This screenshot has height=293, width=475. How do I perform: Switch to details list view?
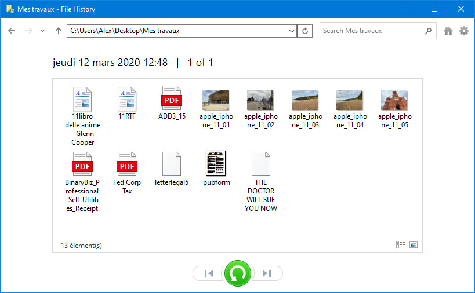[x=401, y=244]
